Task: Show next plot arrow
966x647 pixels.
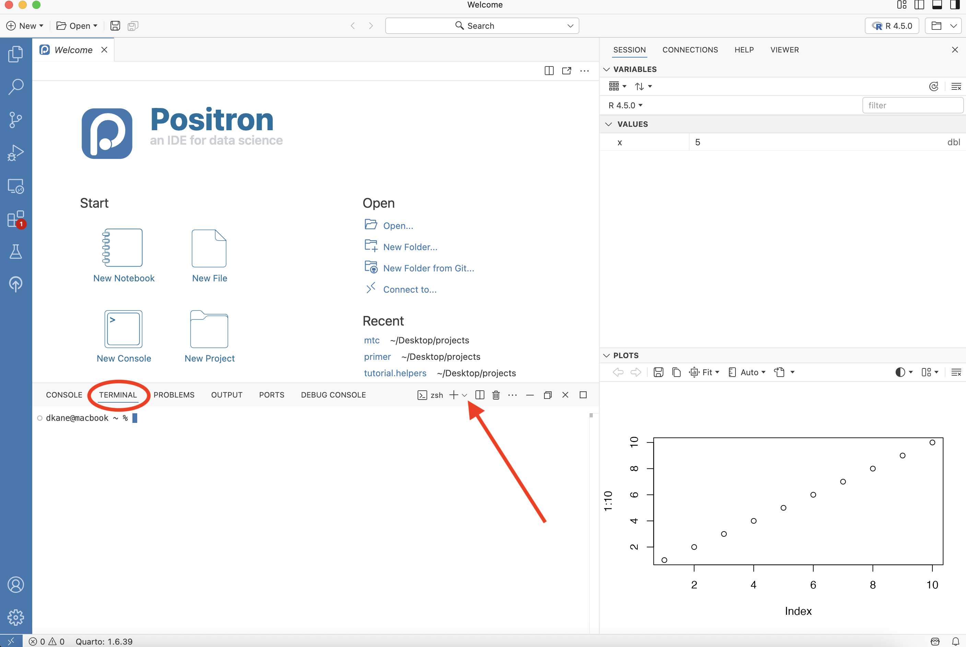Action: pos(636,372)
